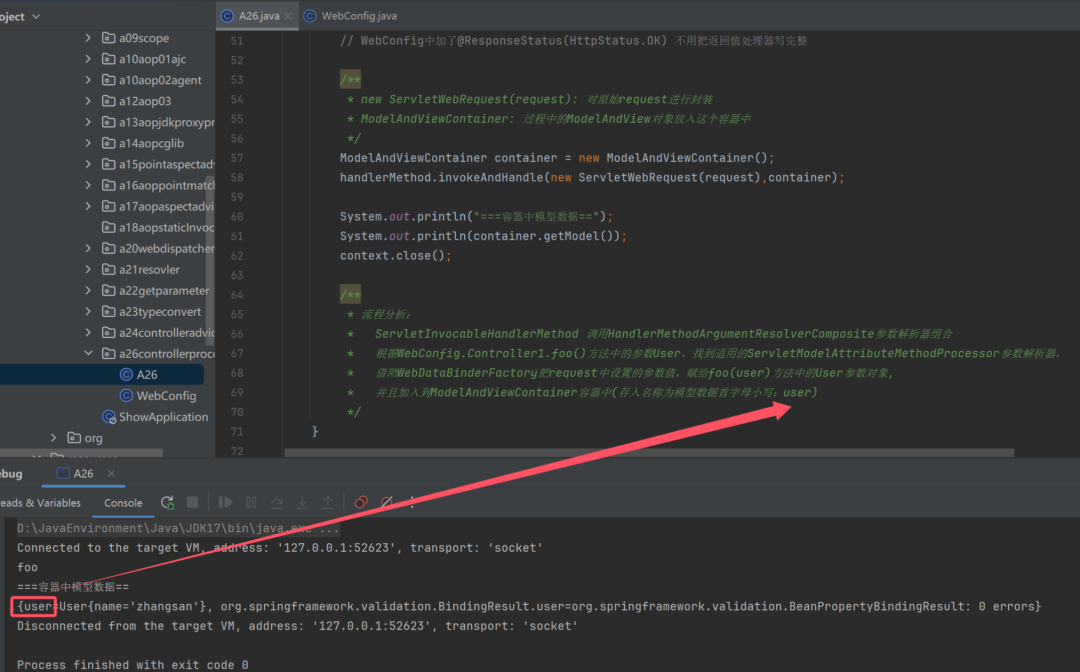Image resolution: width=1080 pixels, height=672 pixels.
Task: Click the ShowApplication runnable class icon
Action: [109, 417]
